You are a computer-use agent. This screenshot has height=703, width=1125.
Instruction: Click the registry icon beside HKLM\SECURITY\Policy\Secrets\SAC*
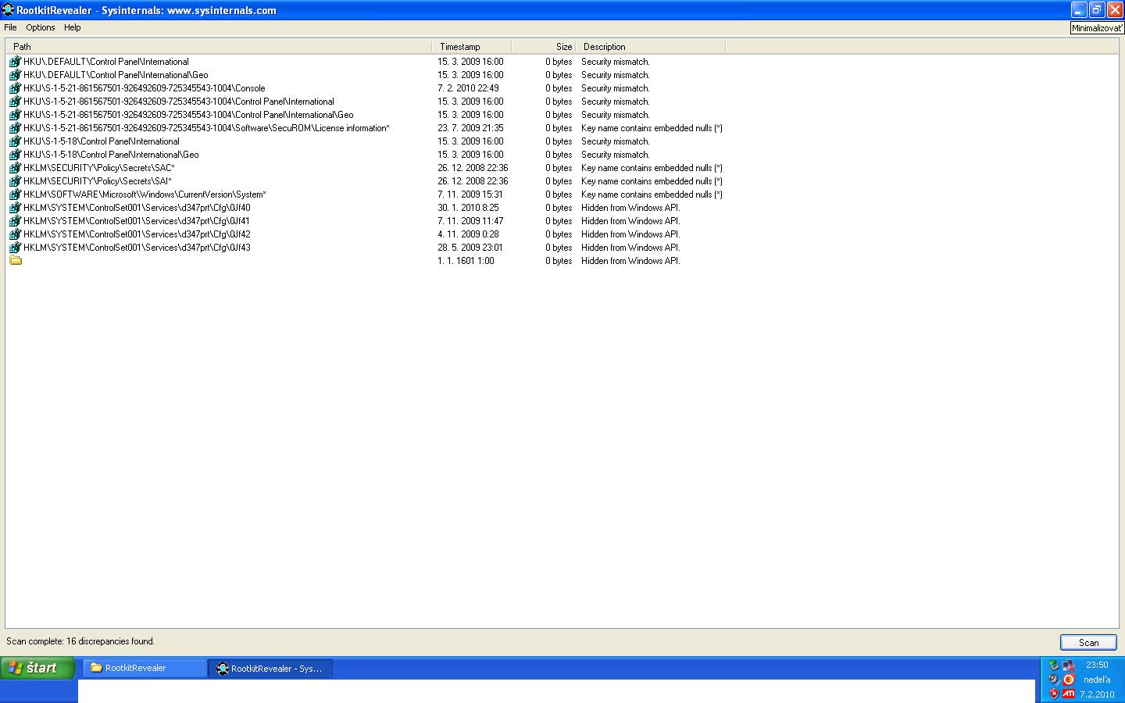(x=15, y=168)
